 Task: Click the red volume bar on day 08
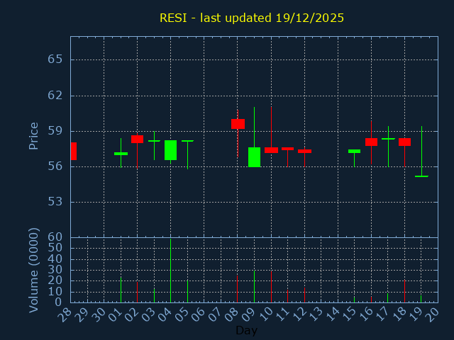pos(238,288)
